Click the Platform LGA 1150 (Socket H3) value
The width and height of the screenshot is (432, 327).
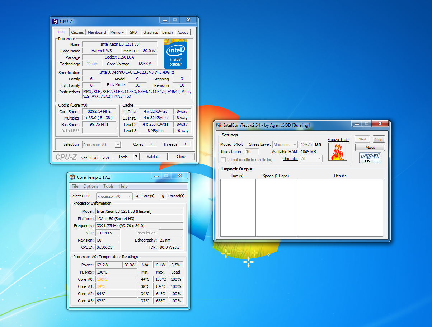(139, 219)
